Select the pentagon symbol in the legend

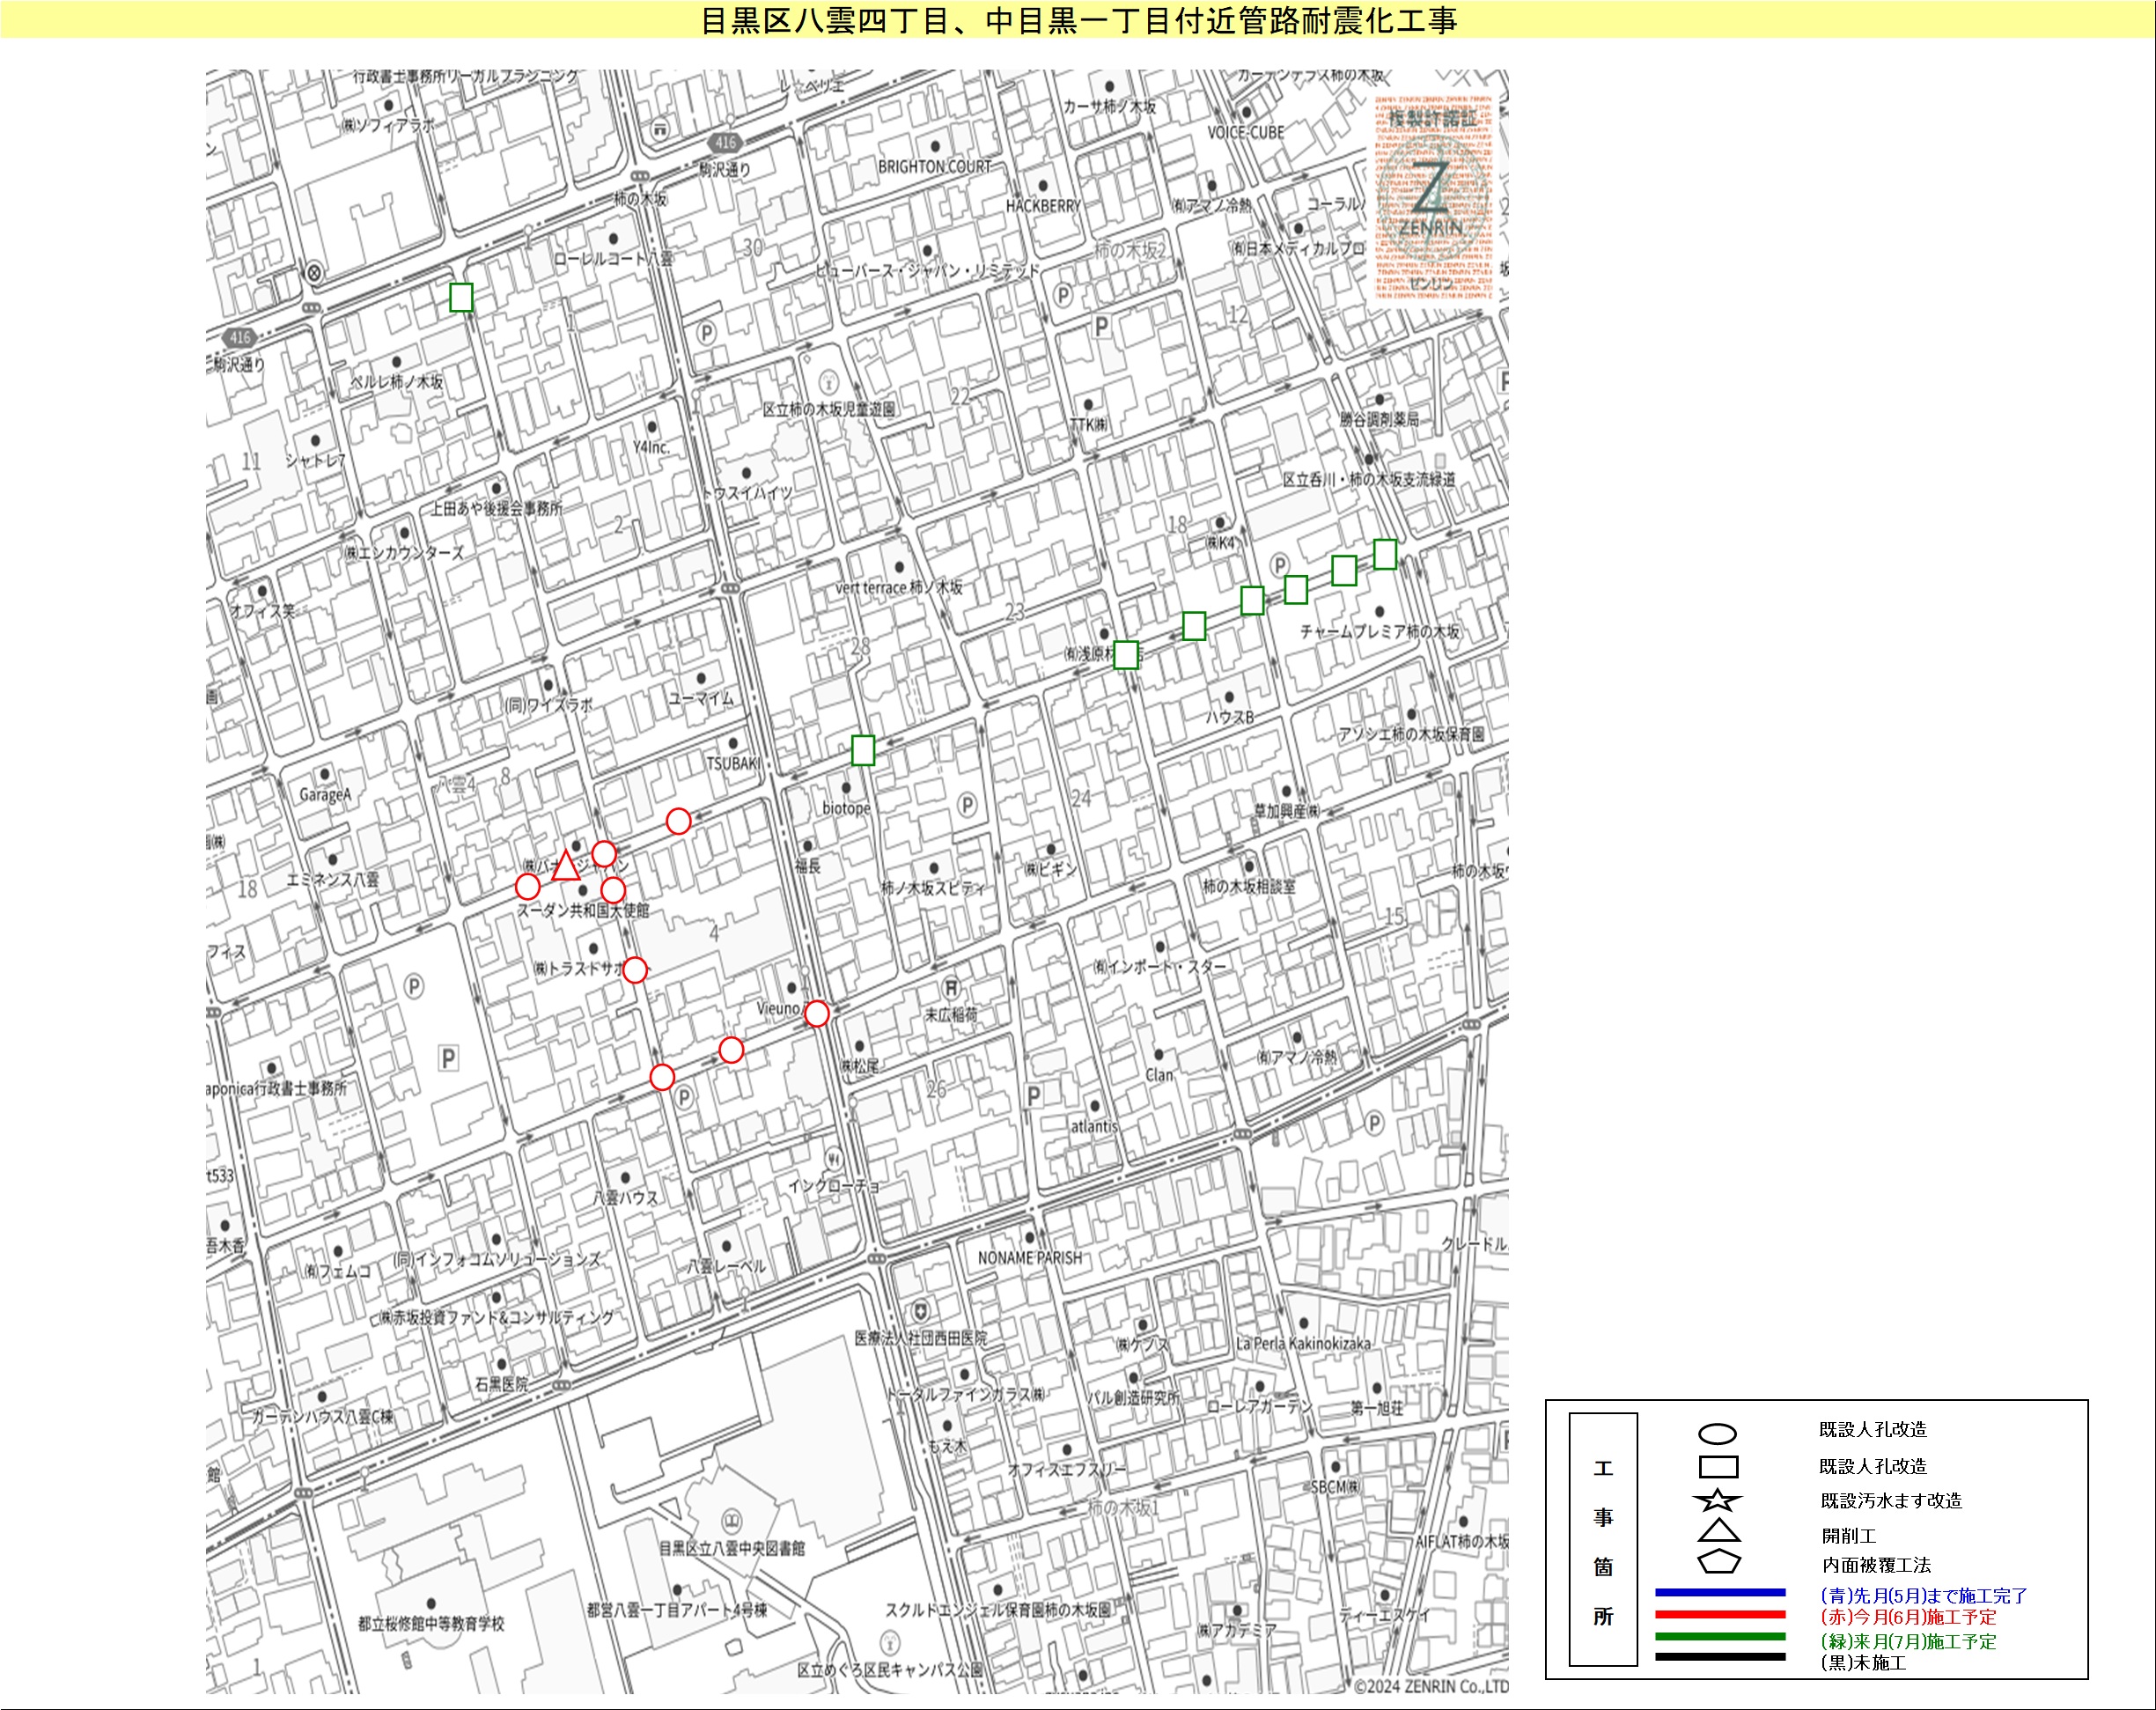click(1719, 1562)
